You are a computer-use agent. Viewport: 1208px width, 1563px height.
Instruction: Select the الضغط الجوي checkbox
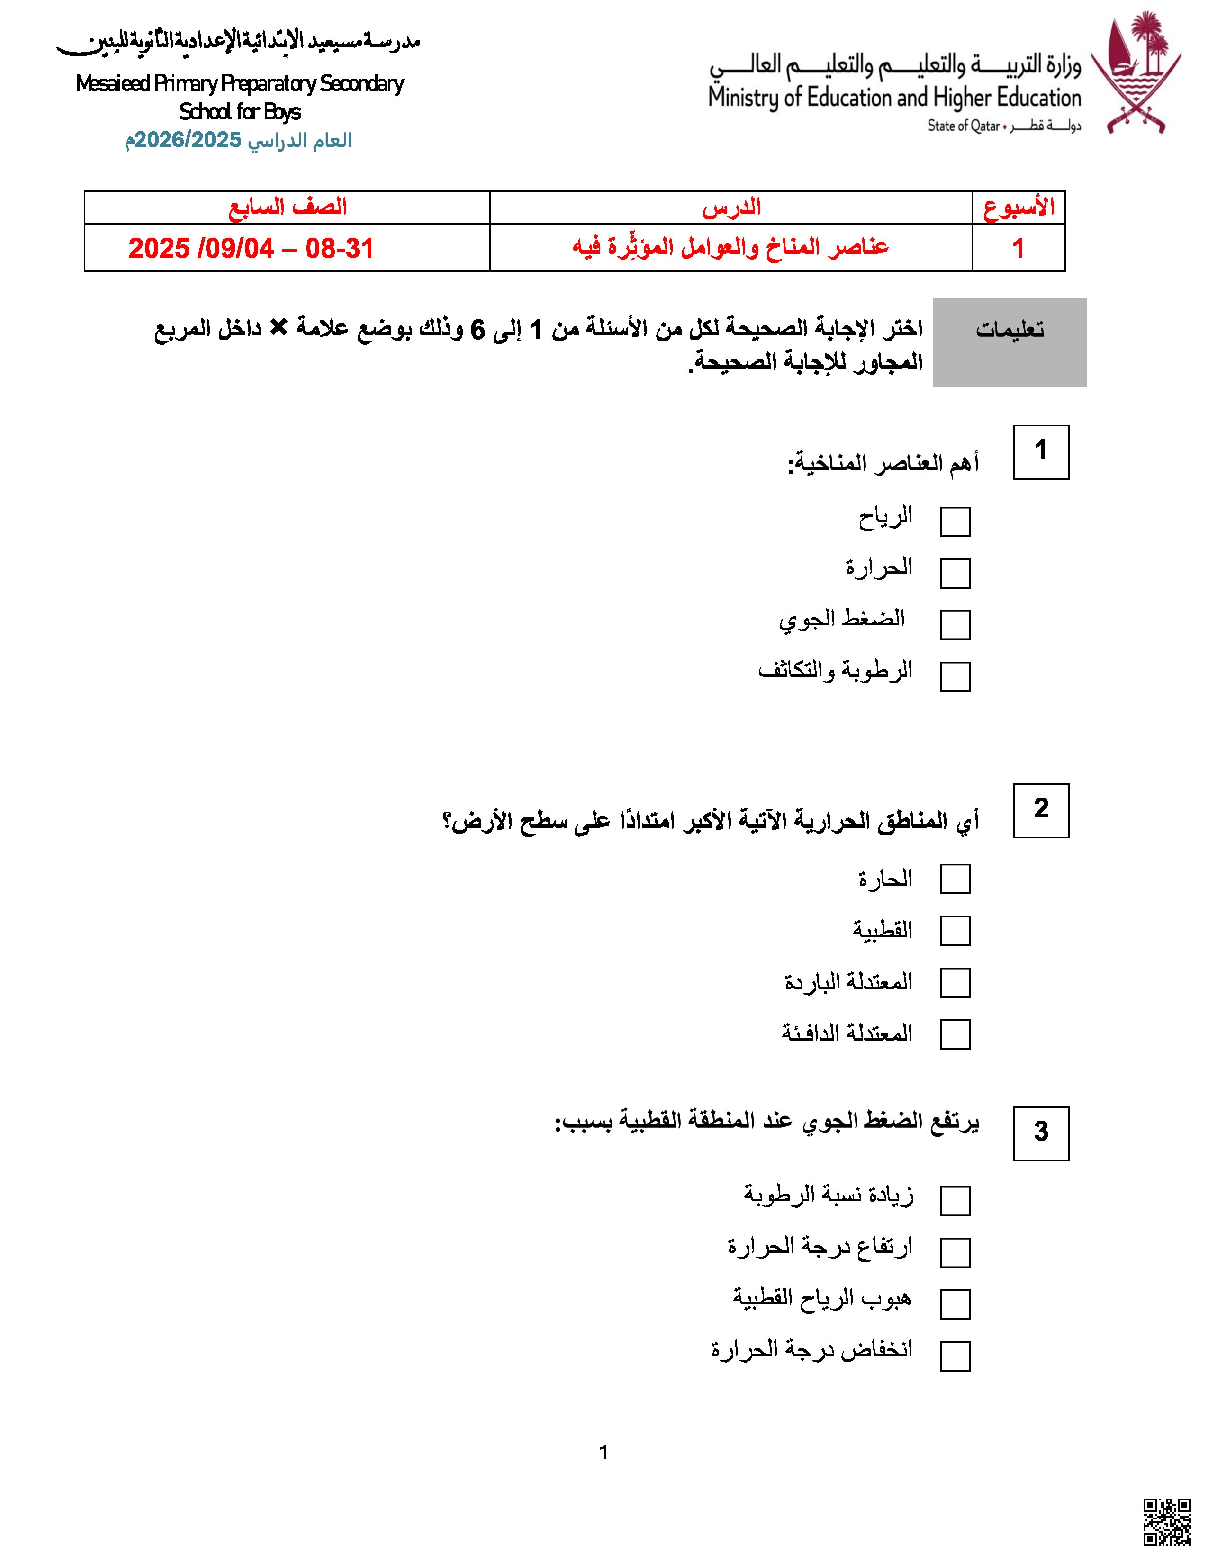tap(955, 625)
